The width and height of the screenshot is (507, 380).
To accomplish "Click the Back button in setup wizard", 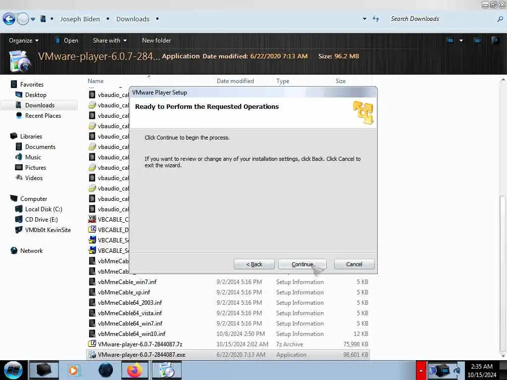I will (254, 264).
